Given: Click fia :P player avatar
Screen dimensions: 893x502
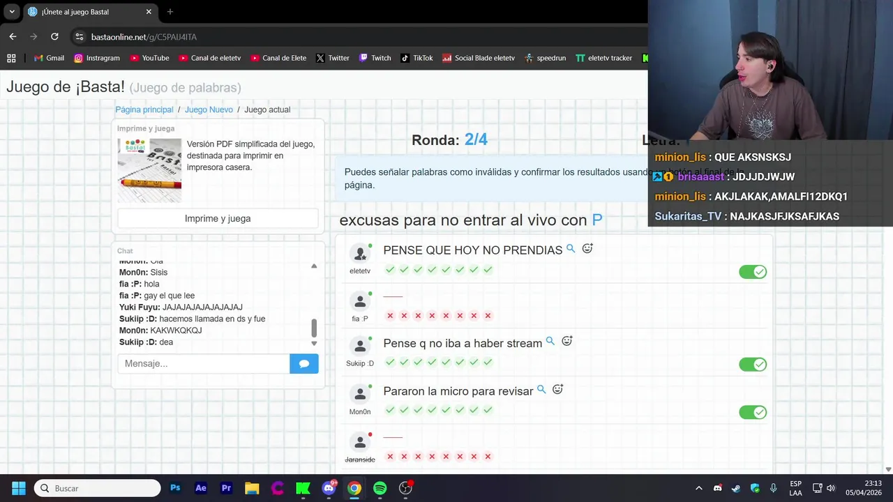Looking at the screenshot, I should (x=360, y=302).
